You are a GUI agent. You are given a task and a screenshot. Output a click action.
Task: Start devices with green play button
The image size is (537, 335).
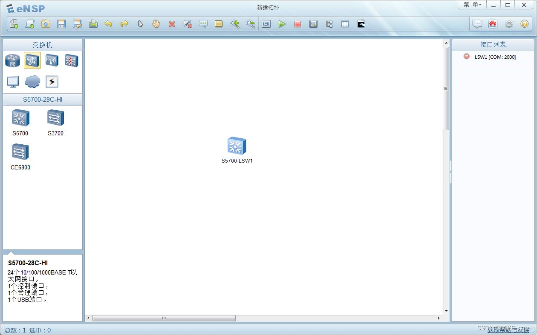pyautogui.click(x=282, y=24)
